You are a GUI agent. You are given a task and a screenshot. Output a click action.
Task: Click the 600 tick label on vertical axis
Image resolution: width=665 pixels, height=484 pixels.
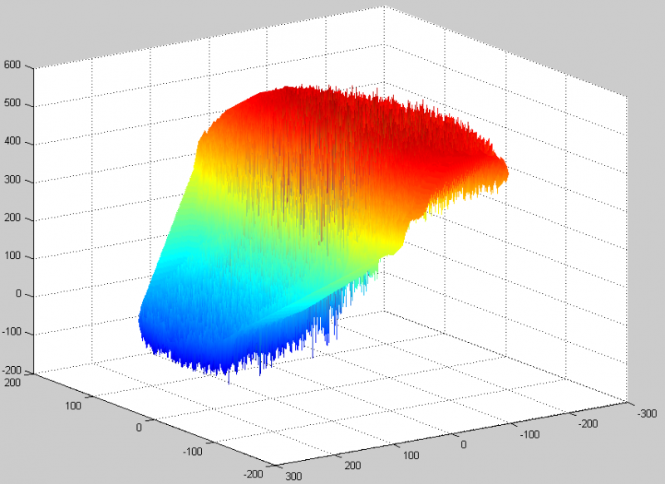[12, 65]
